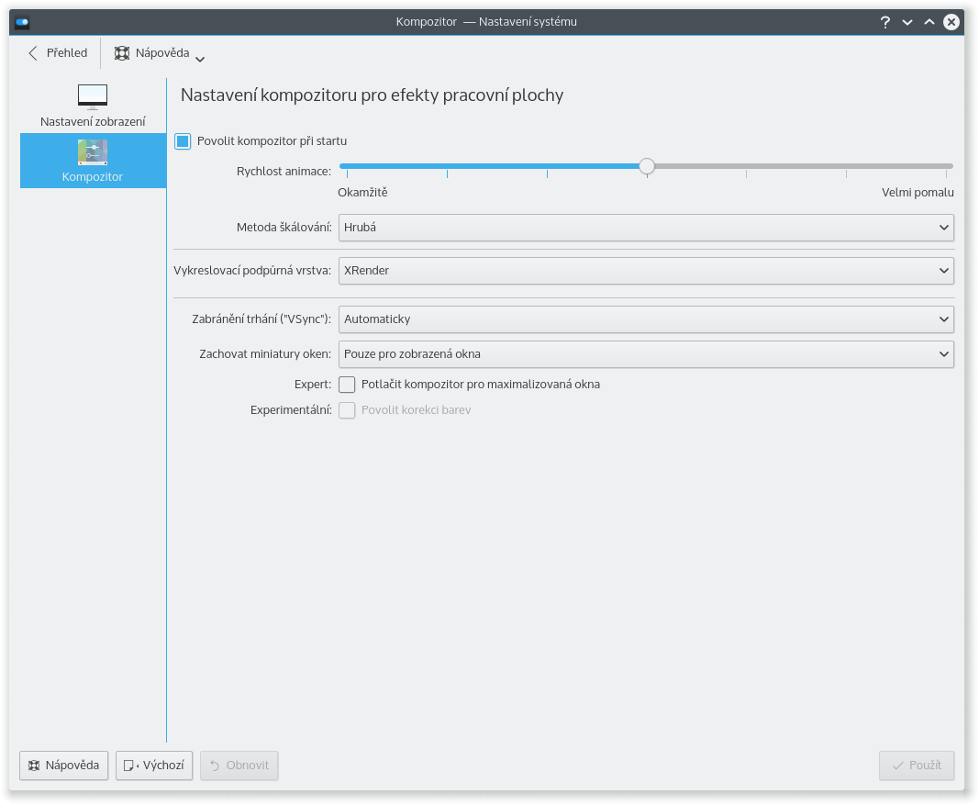Click the Výchozí defaults button
979x805 pixels.
[x=154, y=766]
